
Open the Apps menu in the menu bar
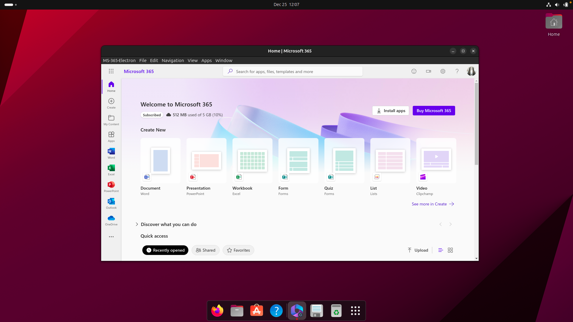207,60
